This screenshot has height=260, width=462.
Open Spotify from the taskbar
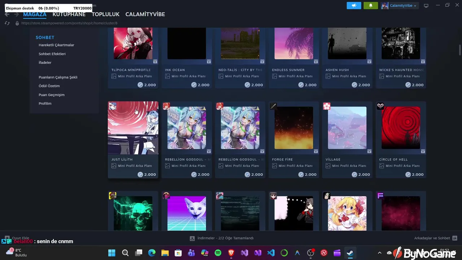click(x=218, y=253)
